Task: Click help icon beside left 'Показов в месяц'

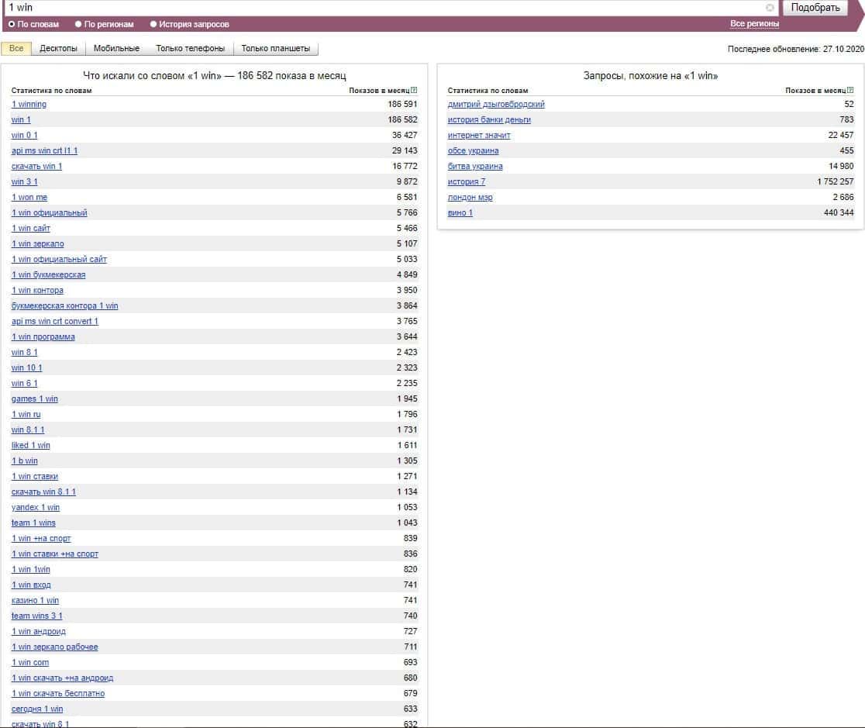Action: pyautogui.click(x=415, y=91)
